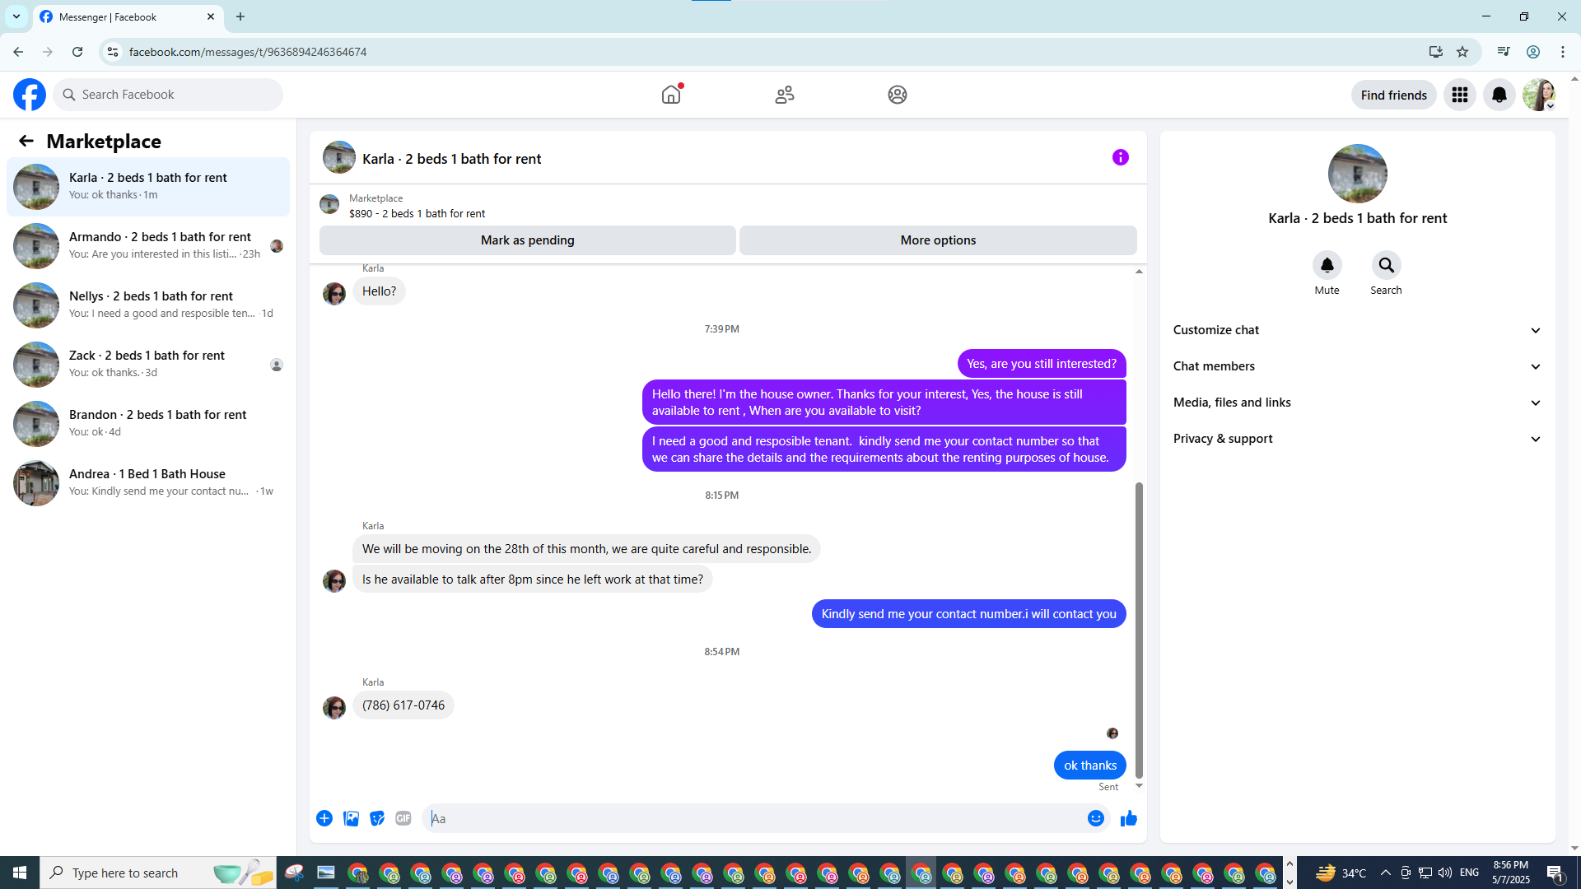The width and height of the screenshot is (1581, 889).
Task: Open the emoji picker
Action: [1095, 818]
